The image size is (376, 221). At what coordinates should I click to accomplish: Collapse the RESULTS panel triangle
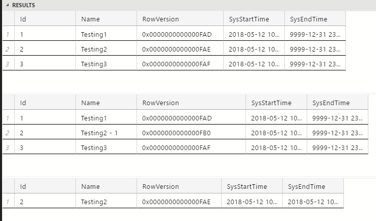8,5
